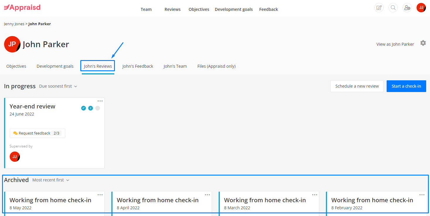Click John Parker breadcrumb text
This screenshot has height=216, width=430.
point(40,24)
